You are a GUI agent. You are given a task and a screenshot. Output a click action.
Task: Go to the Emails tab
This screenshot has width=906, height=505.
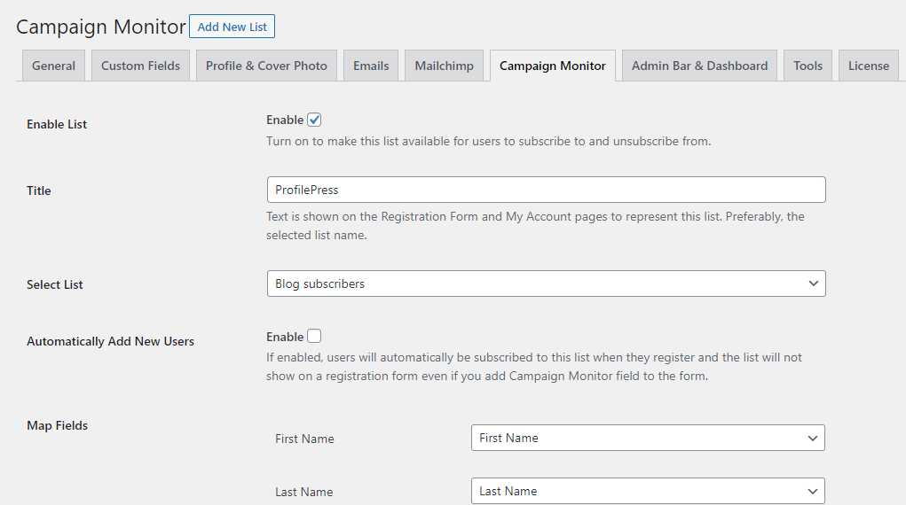371,66
